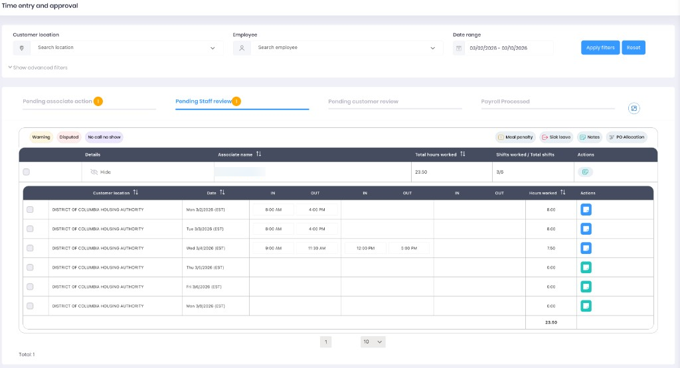This screenshot has width=680, height=368.
Task: Click the 11:30 AM OUT time field
Action: pos(317,248)
